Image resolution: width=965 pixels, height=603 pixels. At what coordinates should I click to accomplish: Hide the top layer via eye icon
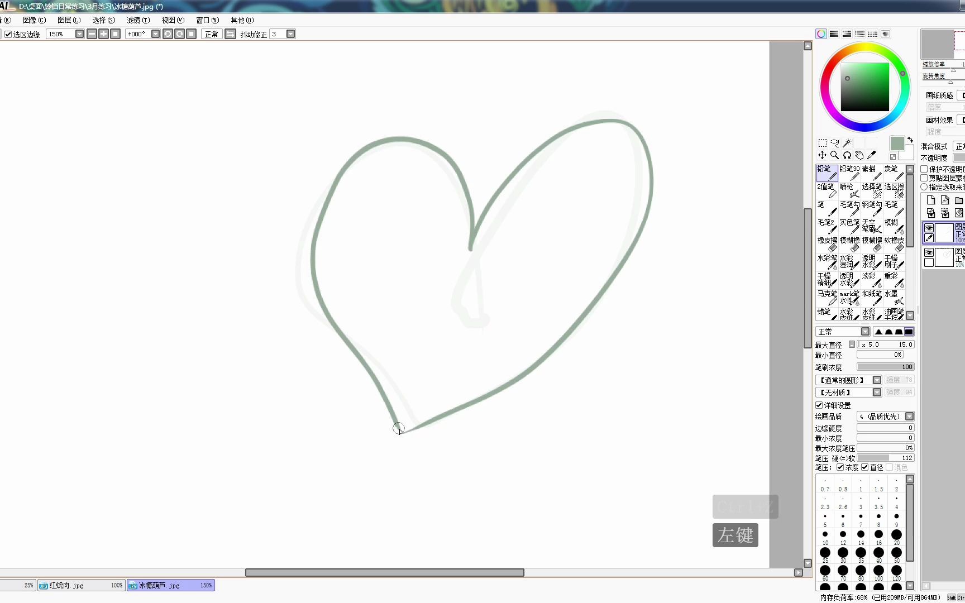(929, 228)
